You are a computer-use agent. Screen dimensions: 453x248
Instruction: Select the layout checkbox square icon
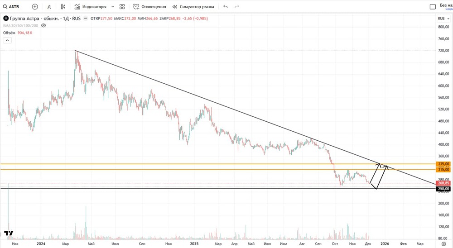(433, 7)
